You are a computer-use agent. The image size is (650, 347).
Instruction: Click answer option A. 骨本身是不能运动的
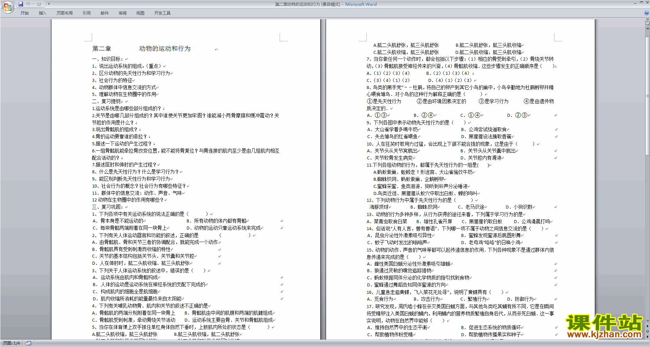(x=118, y=221)
